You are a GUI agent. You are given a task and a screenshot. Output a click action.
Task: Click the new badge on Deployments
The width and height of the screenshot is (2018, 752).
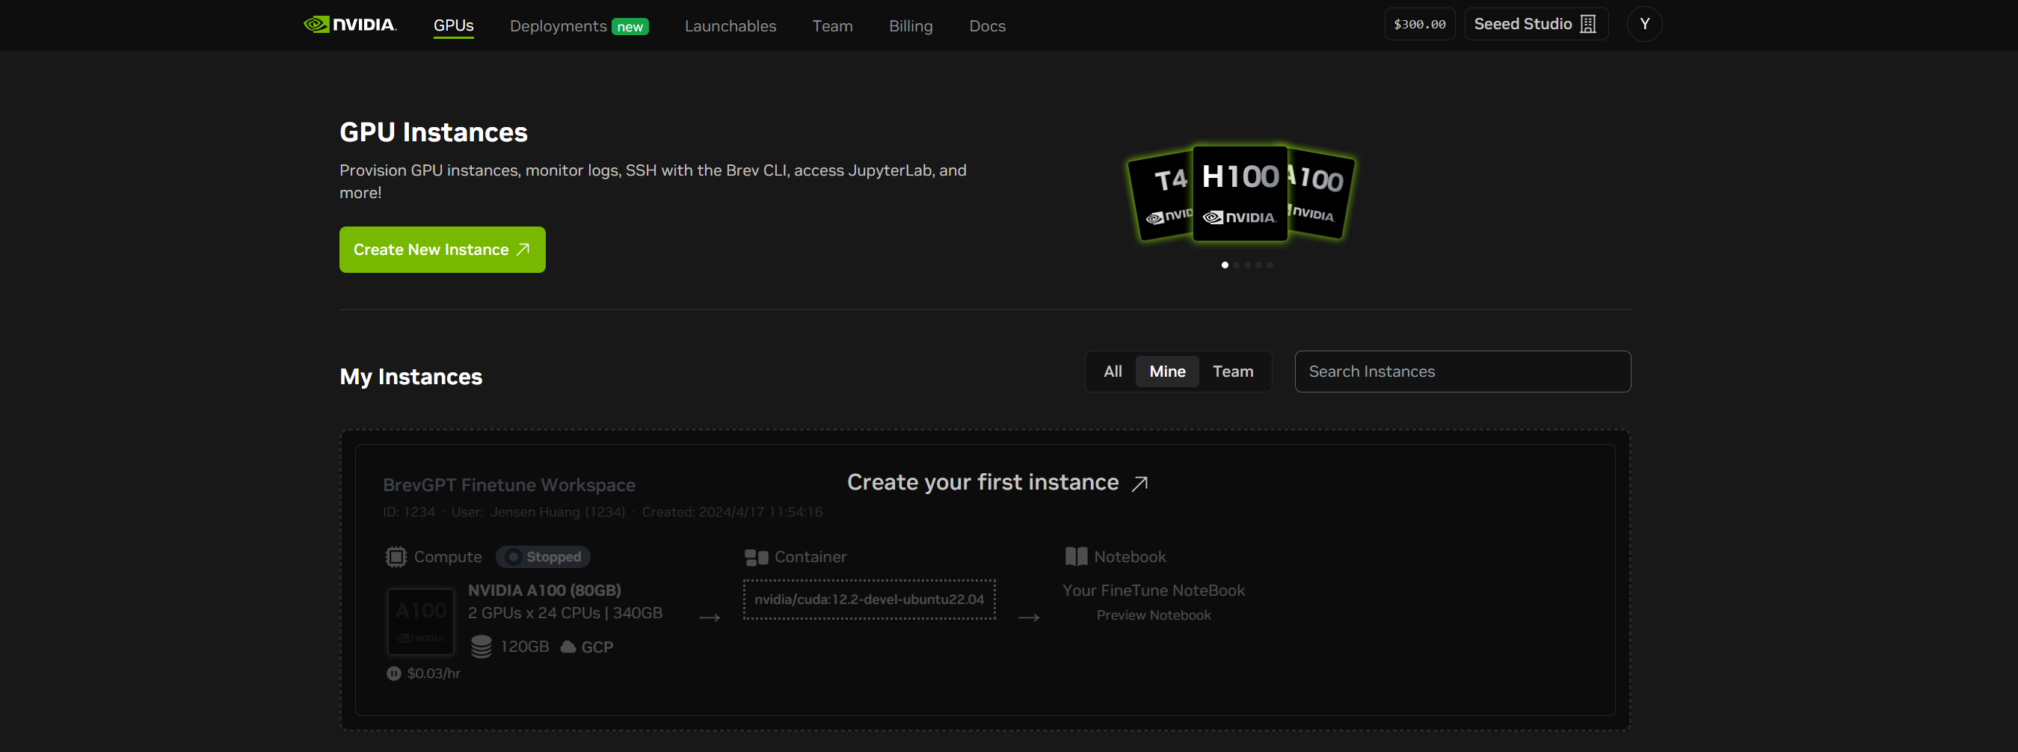(x=630, y=27)
